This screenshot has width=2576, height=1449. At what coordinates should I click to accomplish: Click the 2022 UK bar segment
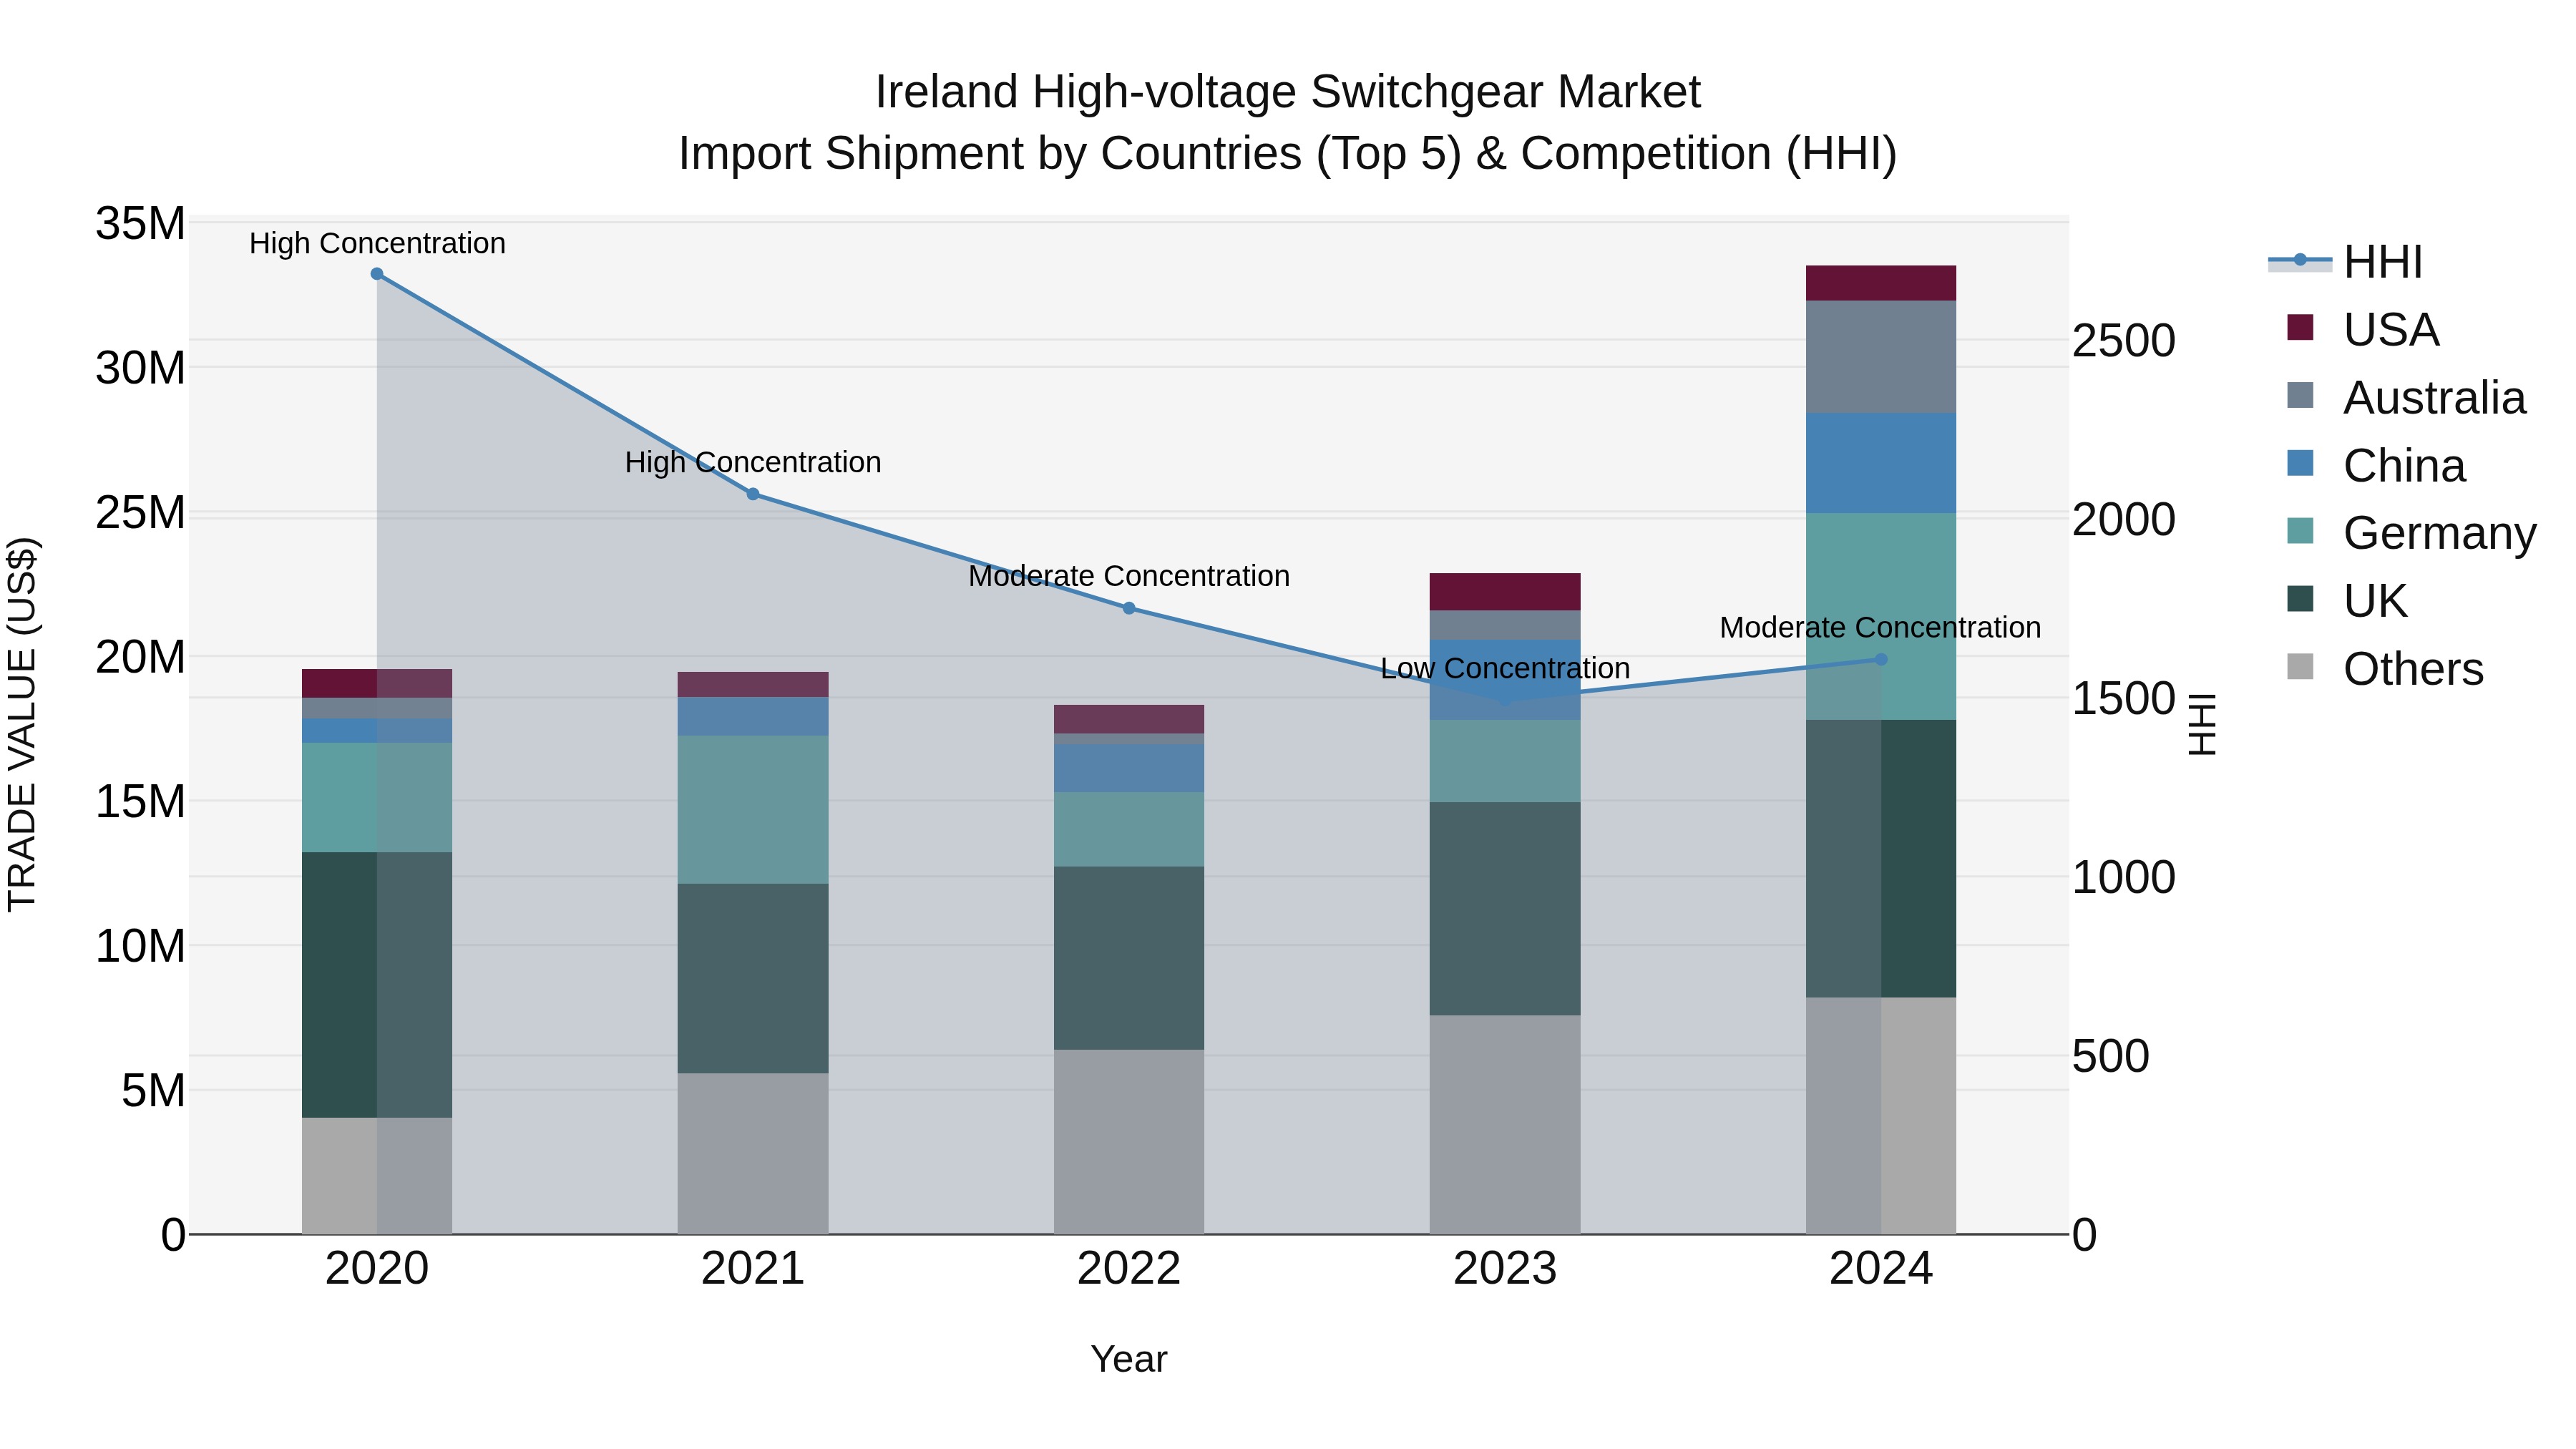[1129, 958]
